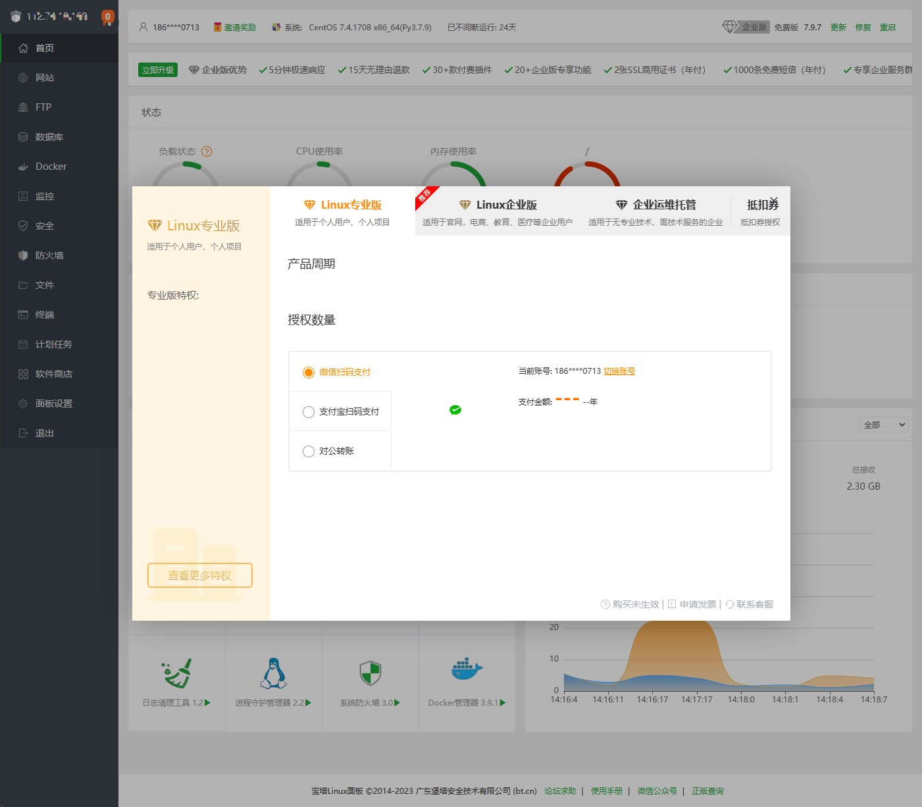This screenshot has height=807, width=922.
Task: Click the 重启 link in header
Action: point(888,27)
